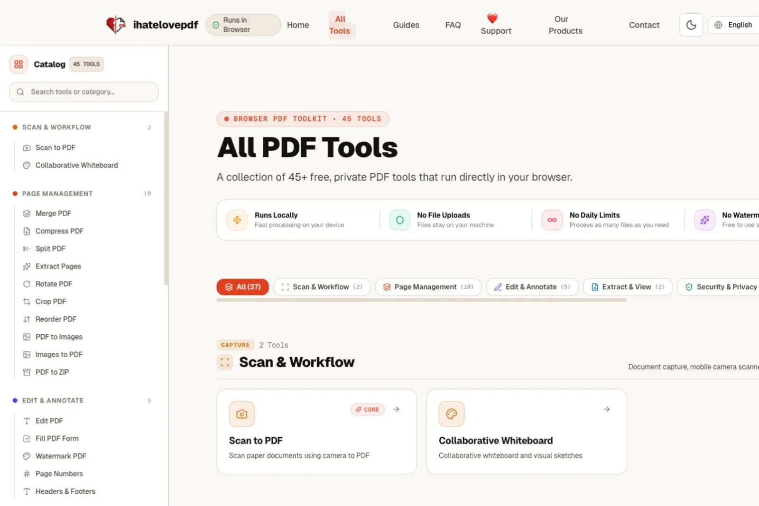The image size is (759, 506).
Task: Click the Extract Pages icon
Action: click(27, 267)
